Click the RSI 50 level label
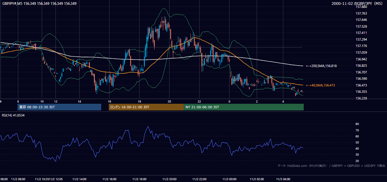Image resolution: width=387 pixels, height=182 pixels. (357, 143)
